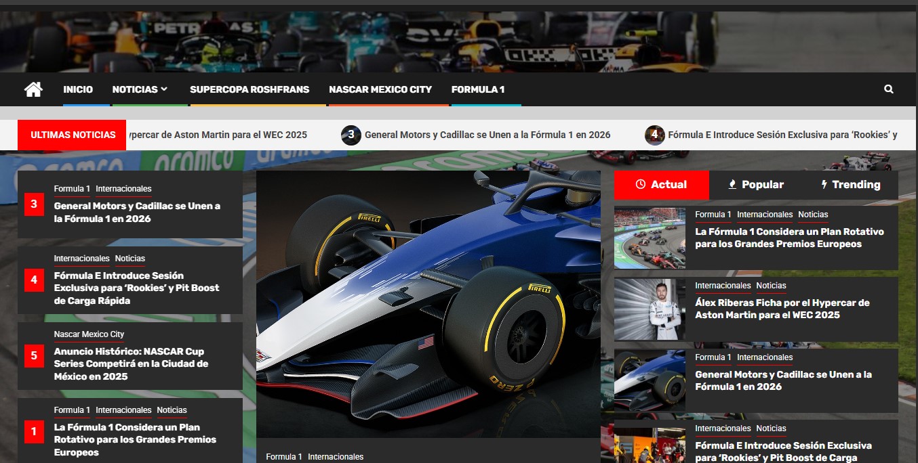Open the Formula 1 menu item

click(x=477, y=89)
